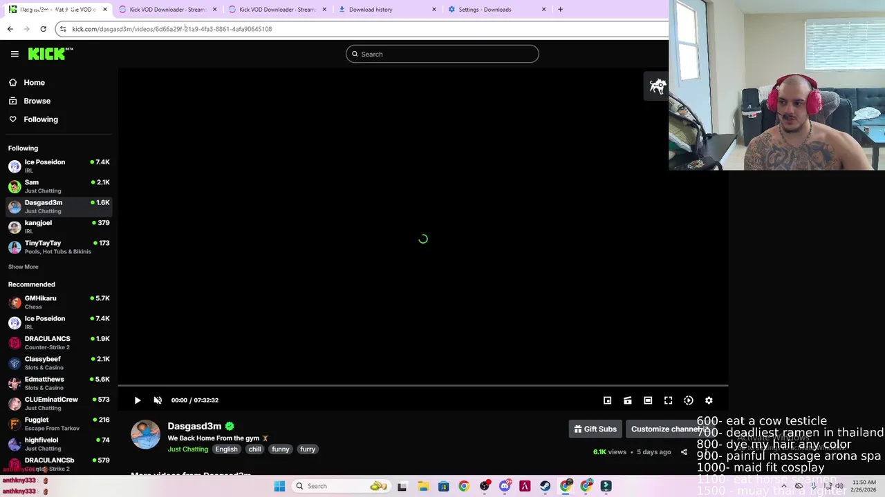
Task: Select the funny tag
Action: [281, 449]
